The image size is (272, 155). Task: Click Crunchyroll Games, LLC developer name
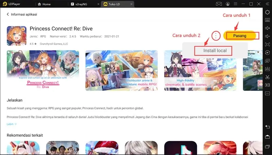point(54,44)
